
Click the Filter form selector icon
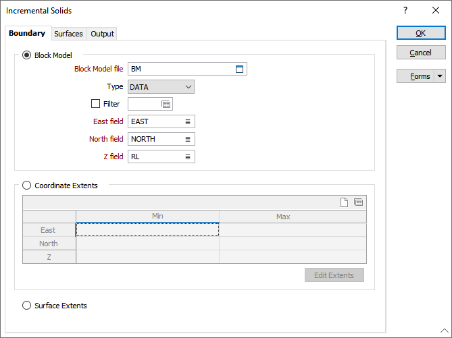(x=166, y=104)
